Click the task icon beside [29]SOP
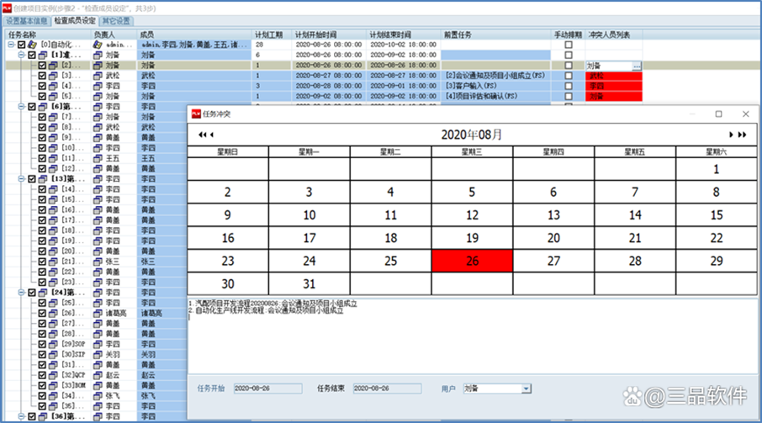The height and width of the screenshot is (423, 762). (54, 345)
